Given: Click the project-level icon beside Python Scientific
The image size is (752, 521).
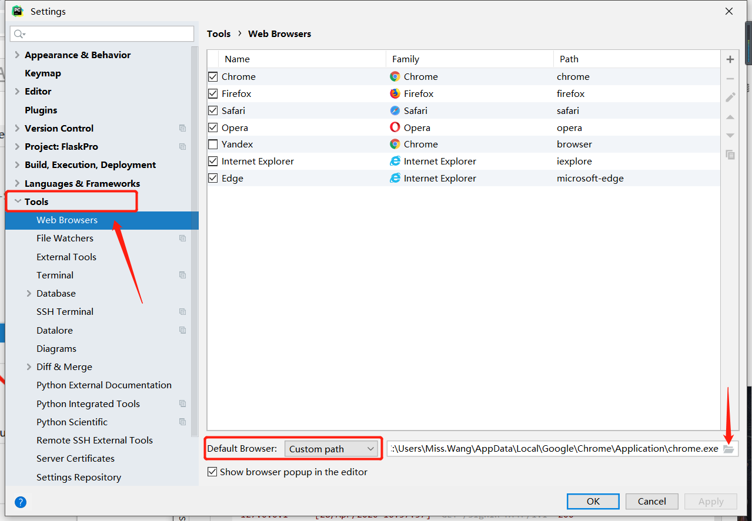Looking at the screenshot, I should click(183, 422).
